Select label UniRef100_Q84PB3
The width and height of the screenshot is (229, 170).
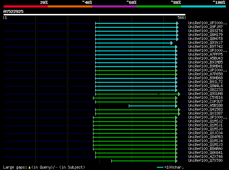pyautogui.click(x=205, y=137)
